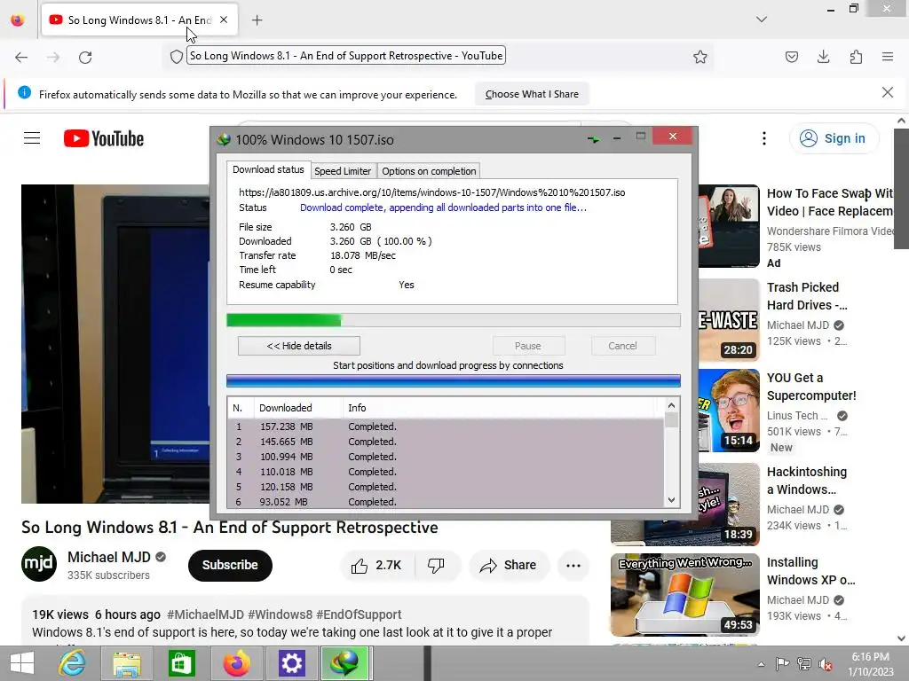909x681 pixels.
Task: Subscribe to Michael MJD channel
Action: (x=230, y=565)
